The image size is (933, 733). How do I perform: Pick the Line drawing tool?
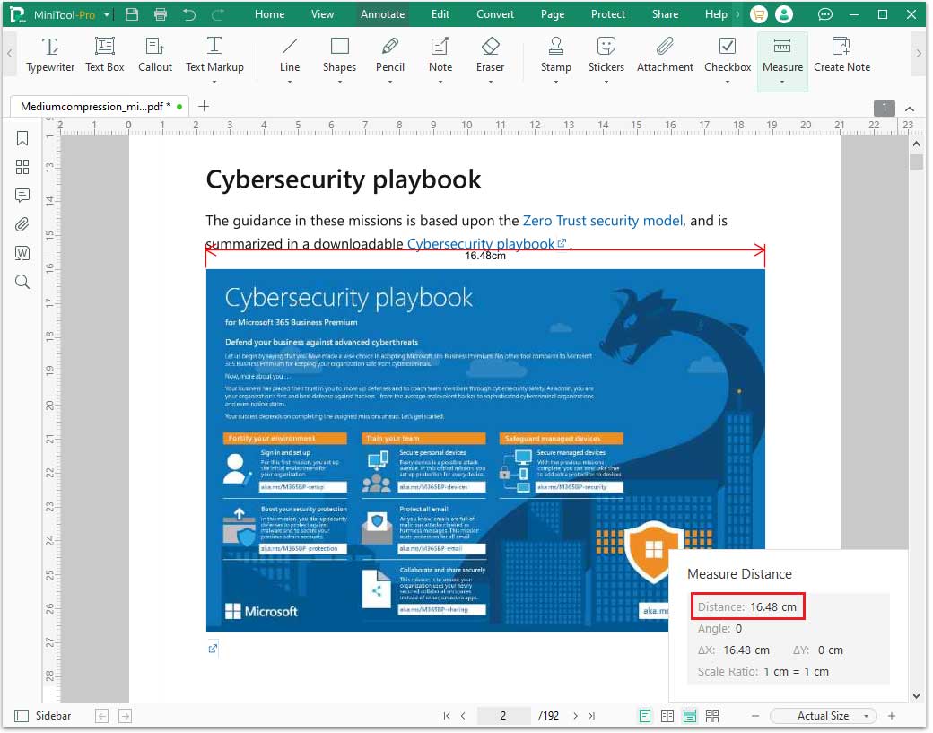coord(290,56)
